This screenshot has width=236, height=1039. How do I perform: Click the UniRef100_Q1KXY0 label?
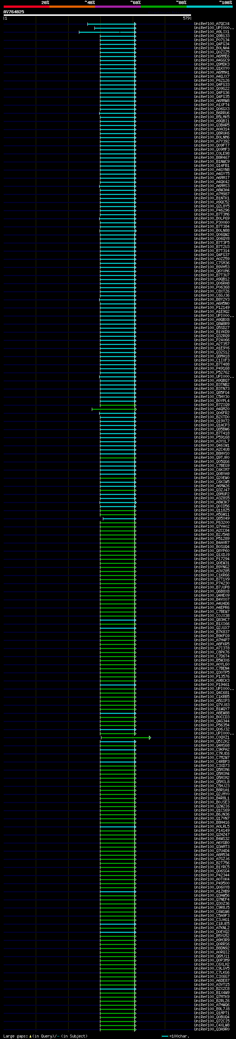(x=211, y=68)
